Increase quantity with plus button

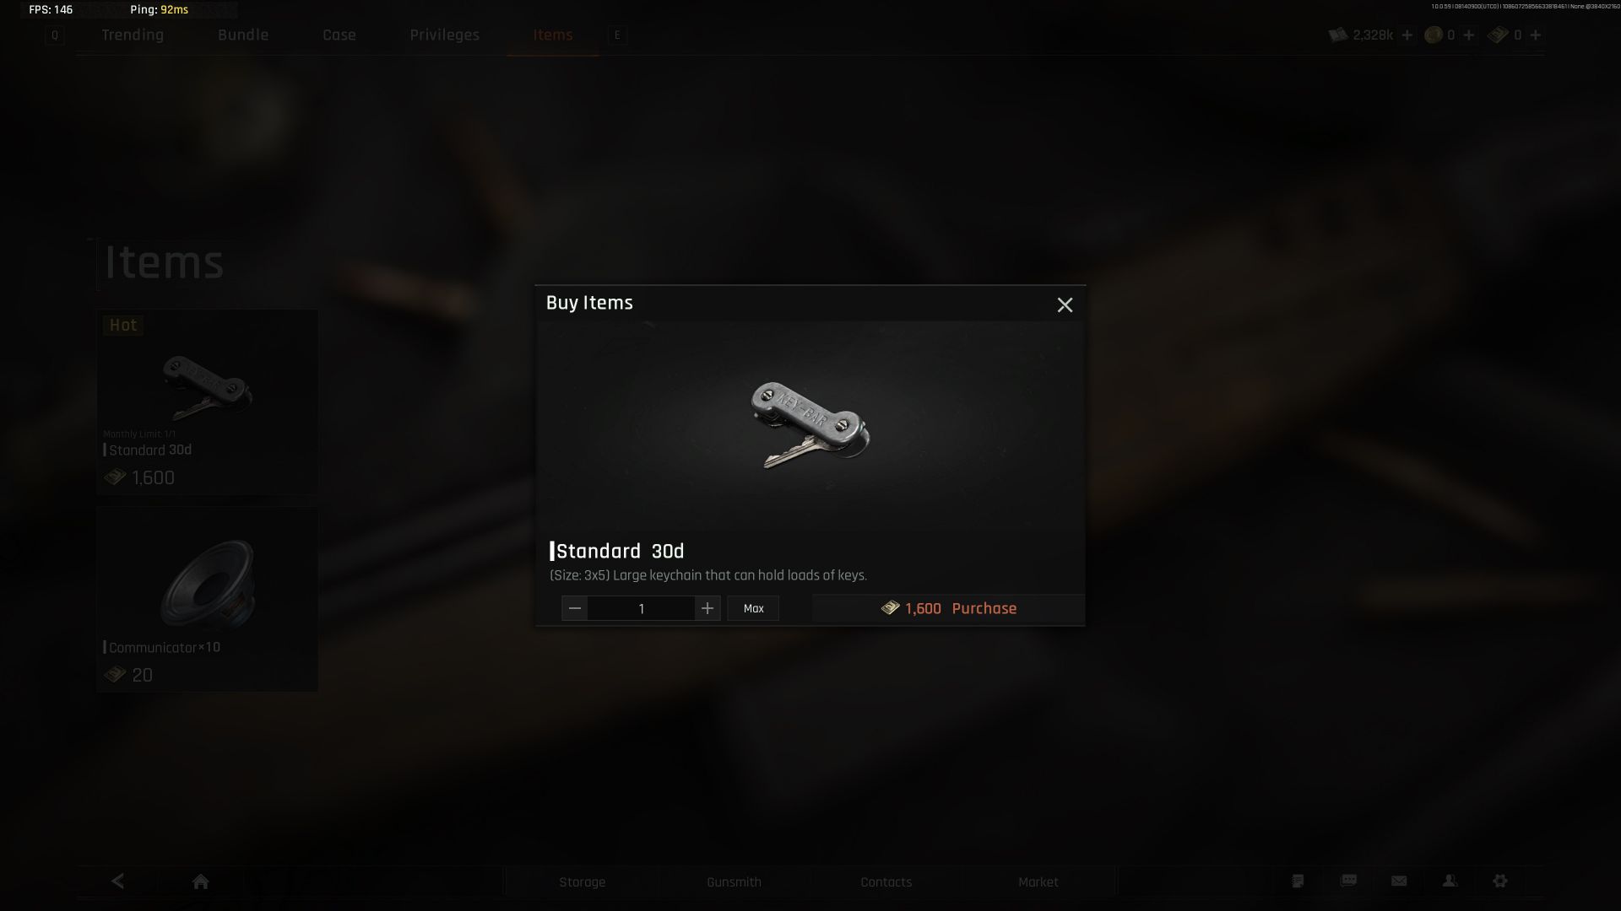coord(707,608)
